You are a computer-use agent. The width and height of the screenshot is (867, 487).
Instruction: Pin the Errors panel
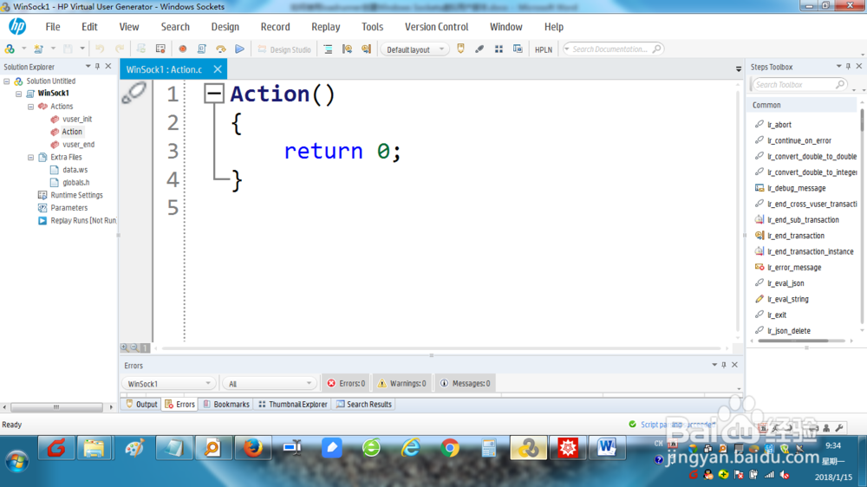[724, 365]
